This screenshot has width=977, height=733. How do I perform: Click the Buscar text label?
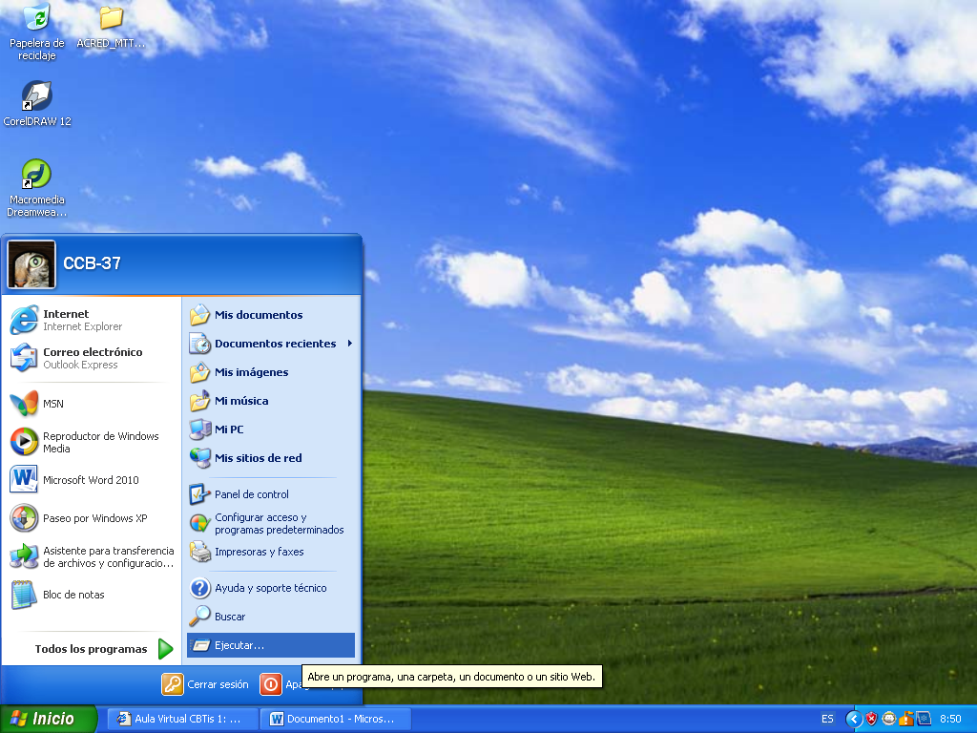(230, 617)
